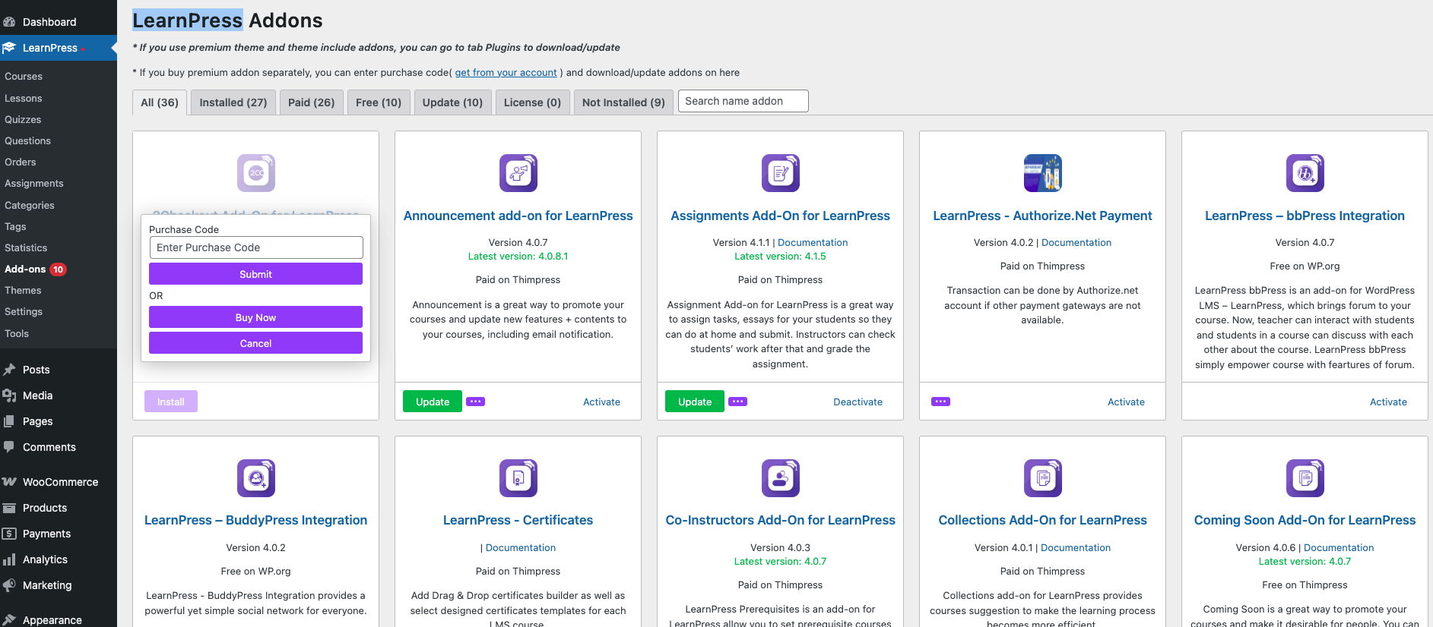Click the Announcement add-on icon
Viewport: 1433px width, 627px height.
coord(518,173)
